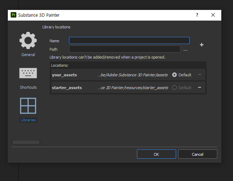233x181 pixels.
Task: Close the Substance 3D Painter dialog
Action: point(213,15)
